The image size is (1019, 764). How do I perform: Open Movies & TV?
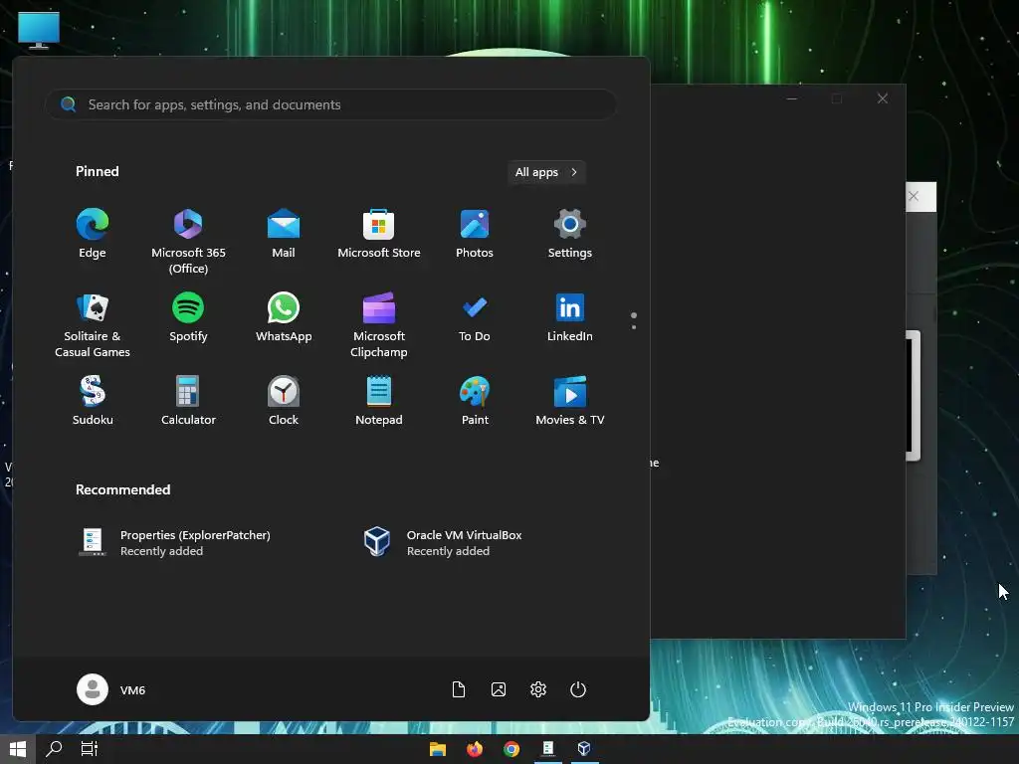570,401
